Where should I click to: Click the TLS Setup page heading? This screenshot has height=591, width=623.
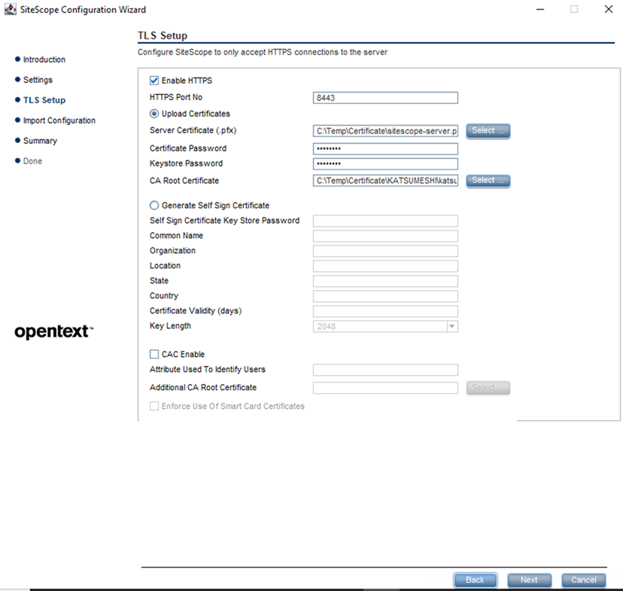163,36
